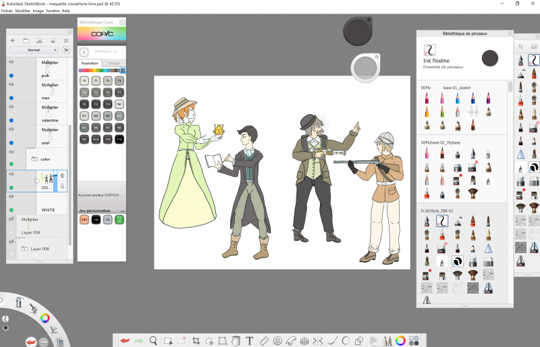Select the Zoom magnifier tool
The image size is (540, 347).
153,340
